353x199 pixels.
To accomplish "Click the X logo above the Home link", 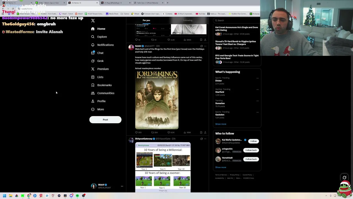I will (93, 21).
